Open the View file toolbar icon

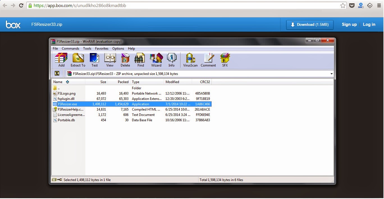[110, 60]
